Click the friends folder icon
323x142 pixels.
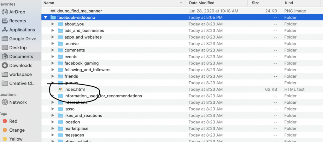coord(60,76)
